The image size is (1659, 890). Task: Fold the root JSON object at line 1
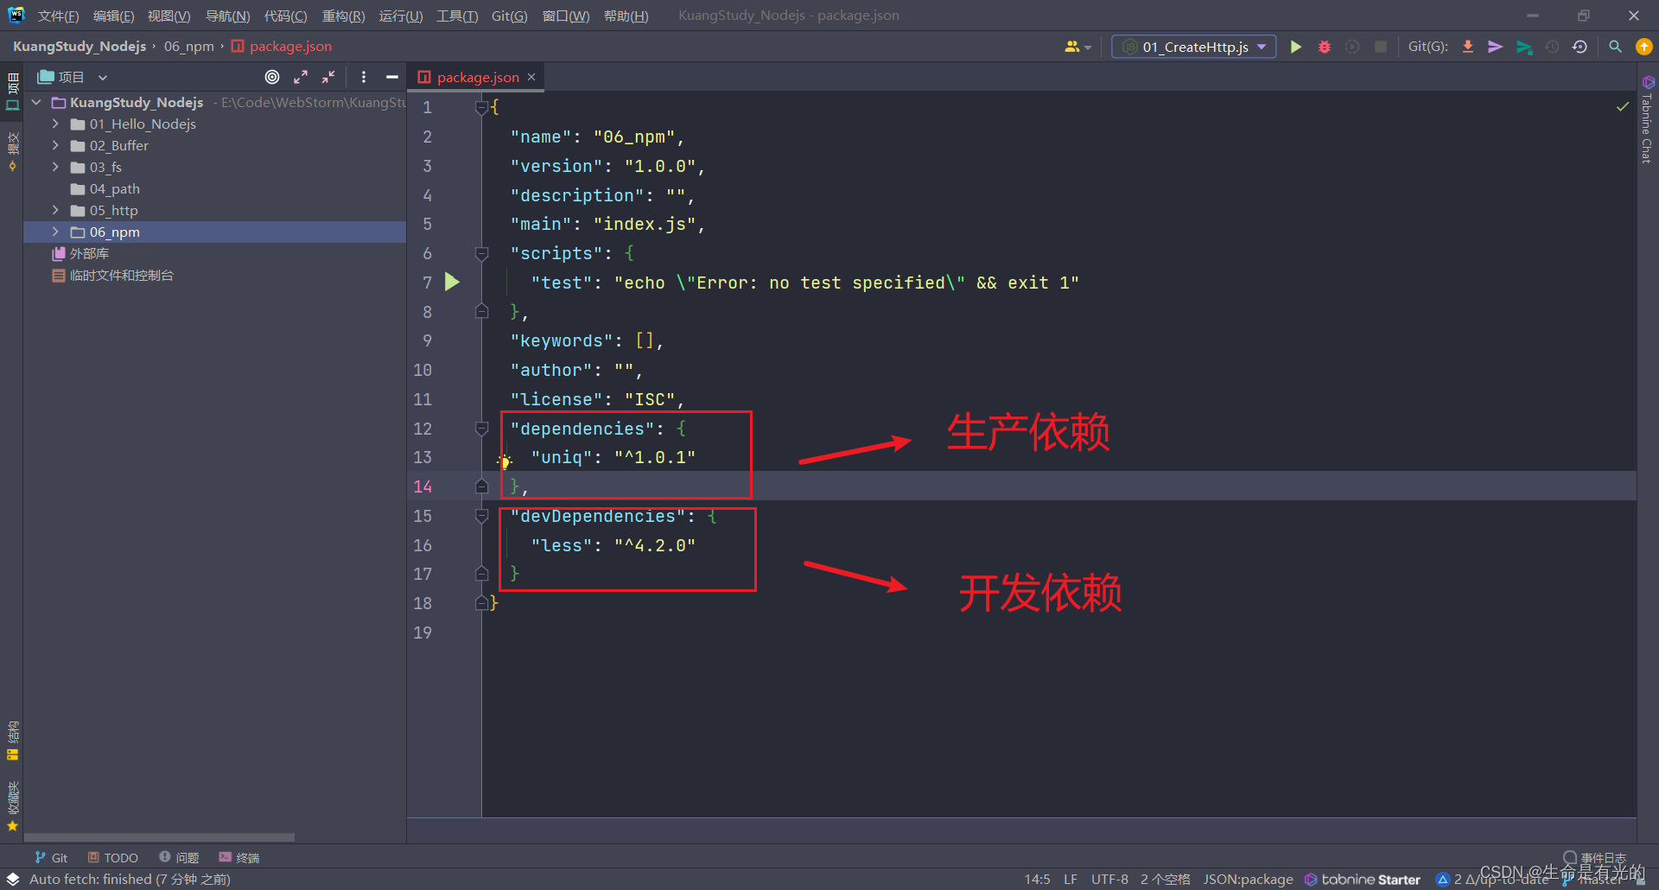click(x=482, y=107)
